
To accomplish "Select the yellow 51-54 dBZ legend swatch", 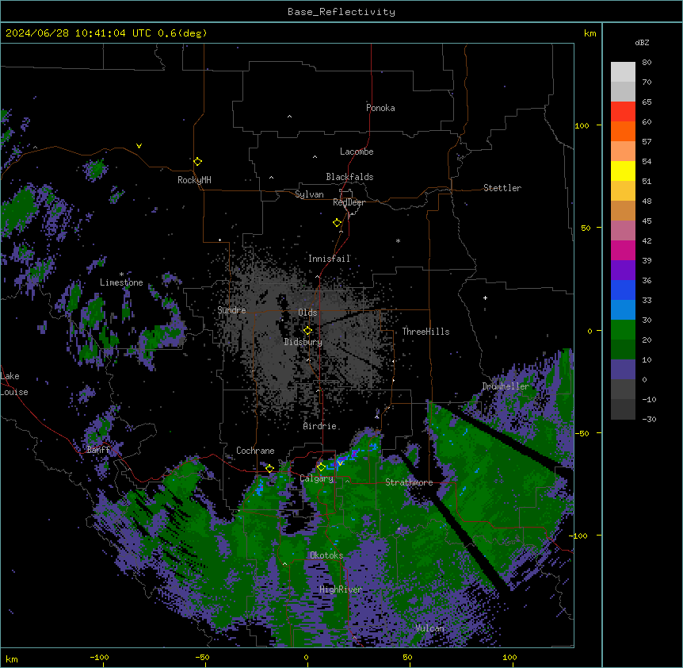I will click(623, 171).
